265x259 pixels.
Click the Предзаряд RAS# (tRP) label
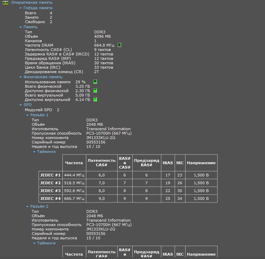click(x=48, y=58)
